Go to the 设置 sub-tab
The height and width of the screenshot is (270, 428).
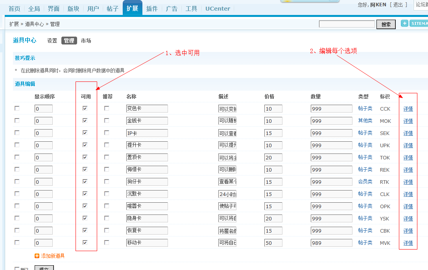coord(52,41)
